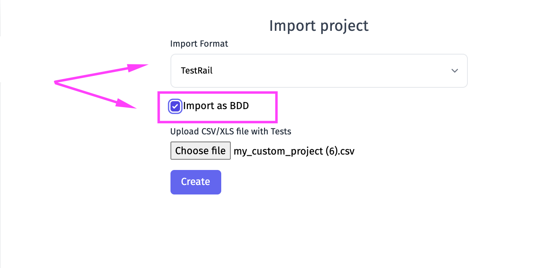The width and height of the screenshot is (540, 268).
Task: Select the my_custom_project (6).csv file name
Action: pos(294,151)
